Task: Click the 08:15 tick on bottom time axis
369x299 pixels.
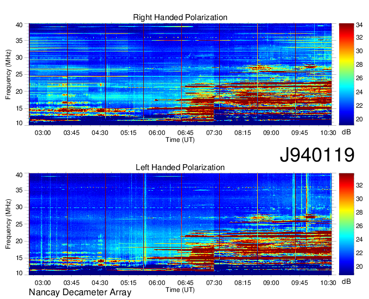Action: [x=243, y=283]
